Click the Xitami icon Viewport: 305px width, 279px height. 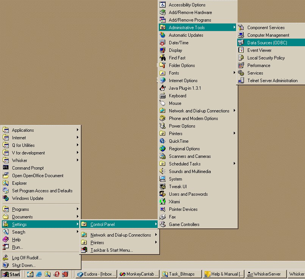pyautogui.click(x=163, y=202)
